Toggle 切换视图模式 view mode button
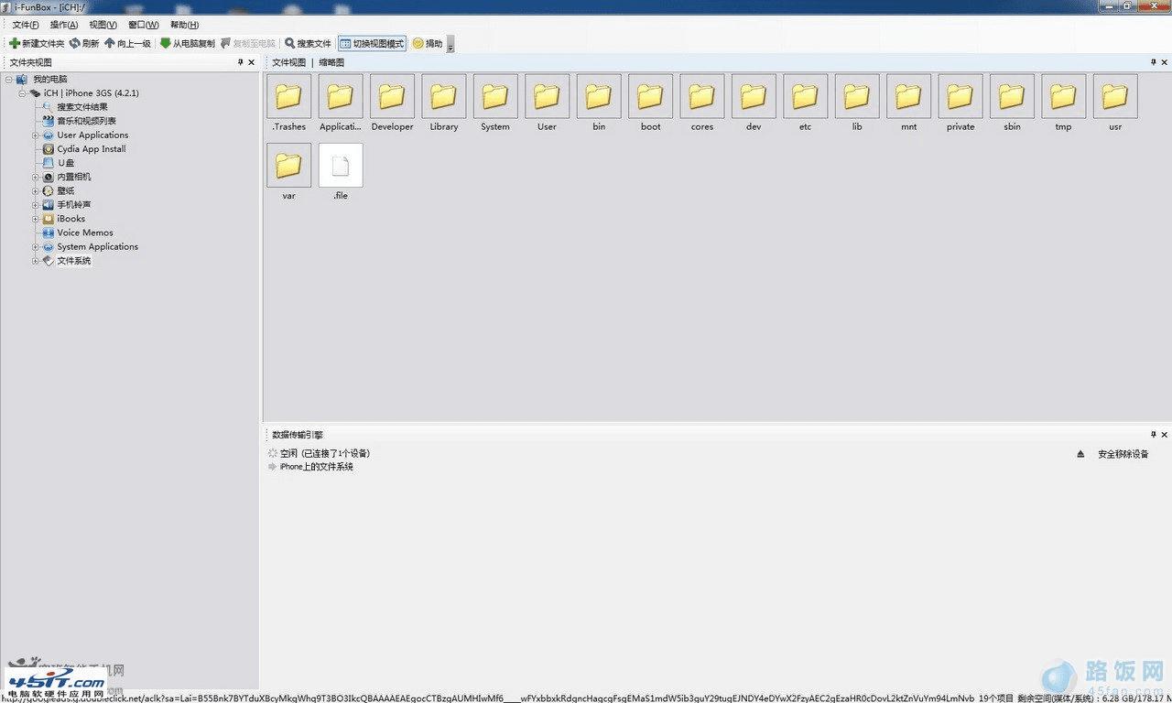 [372, 43]
